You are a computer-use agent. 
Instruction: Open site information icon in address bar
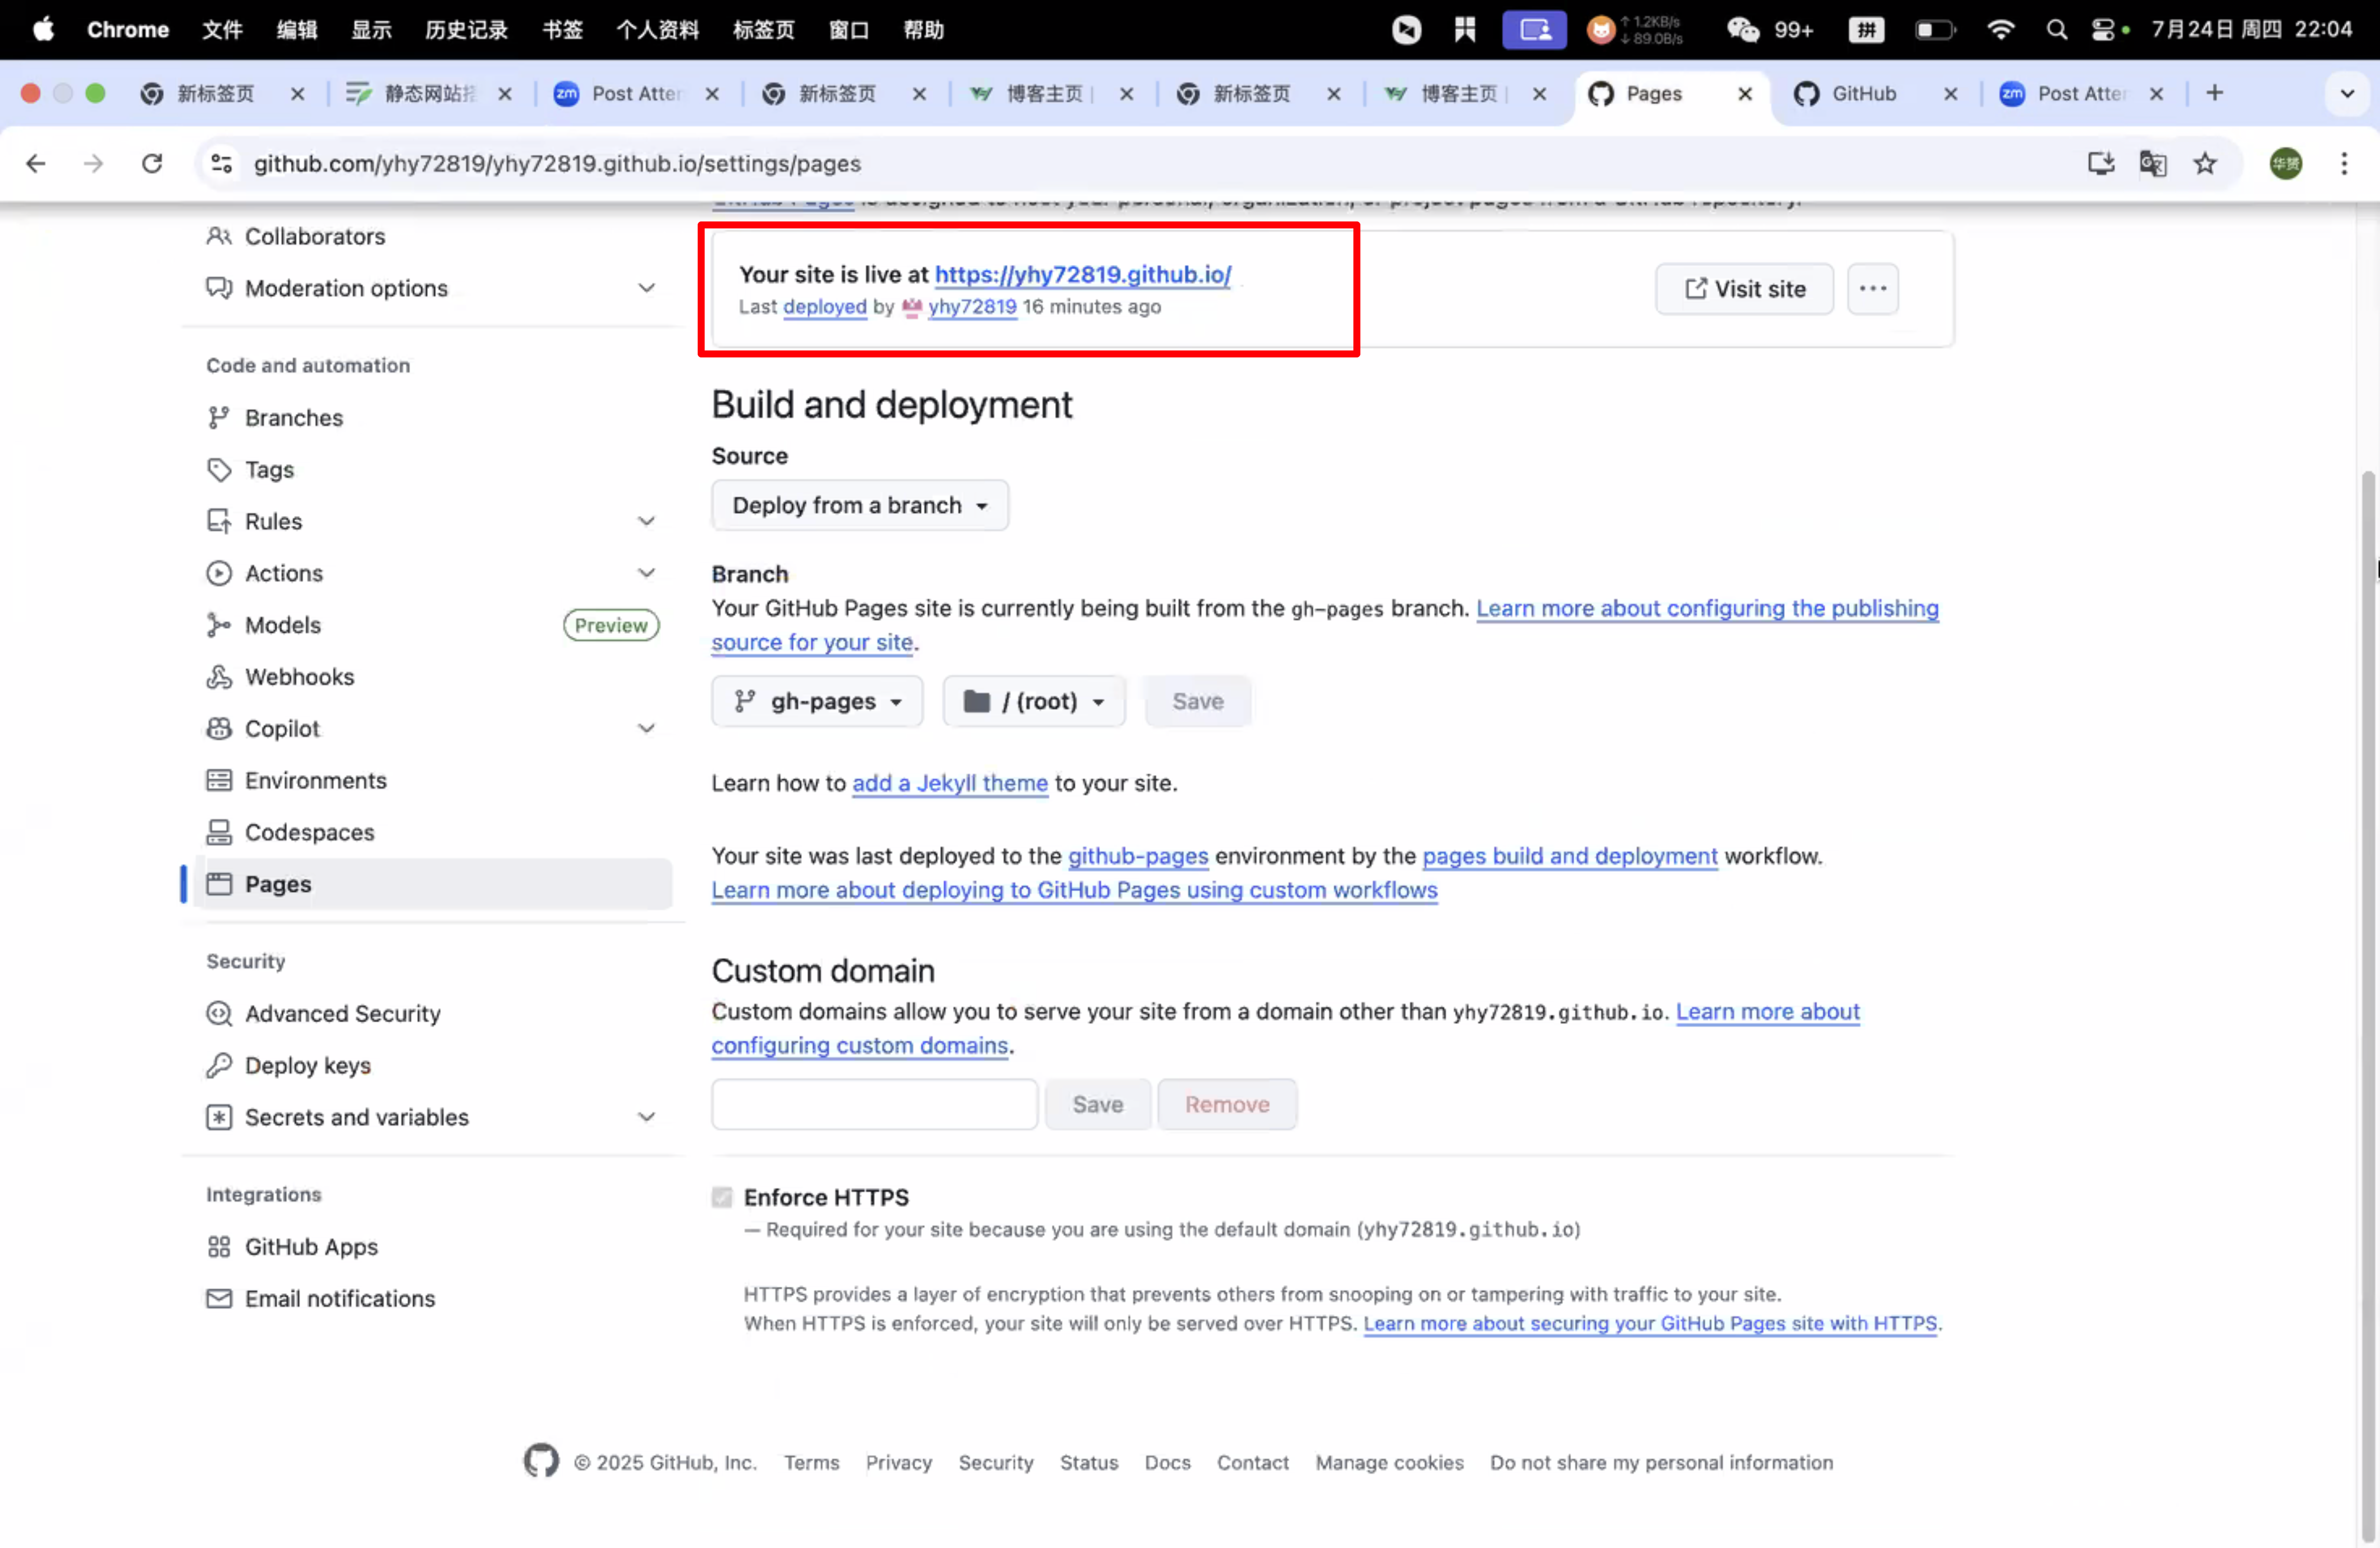(x=221, y=163)
